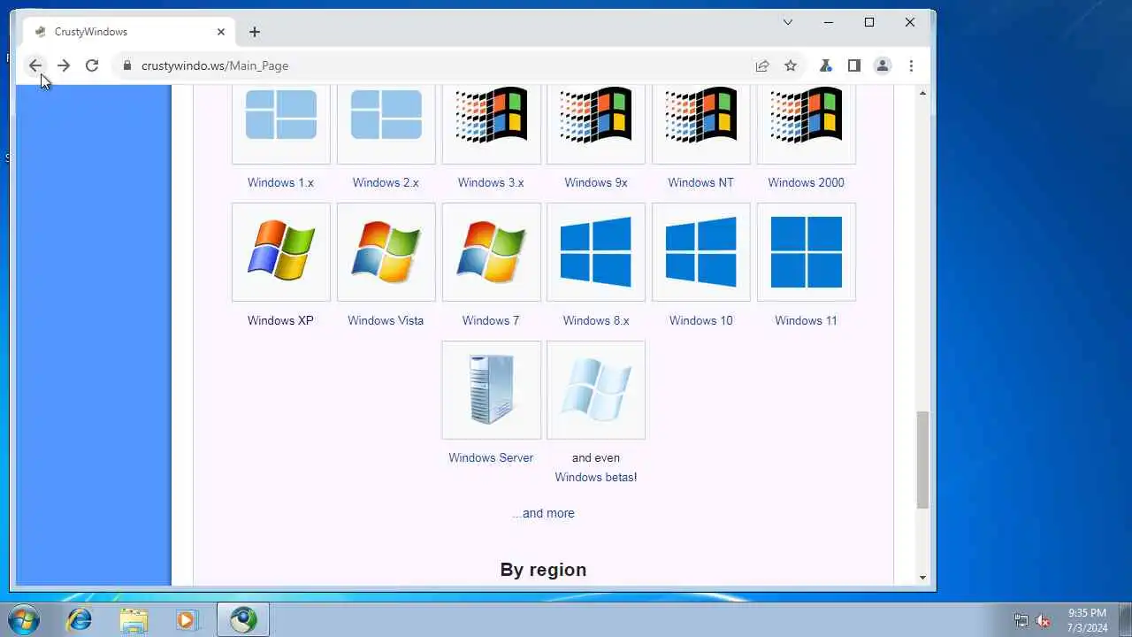Click the Windows Vista logo image

pos(386,252)
